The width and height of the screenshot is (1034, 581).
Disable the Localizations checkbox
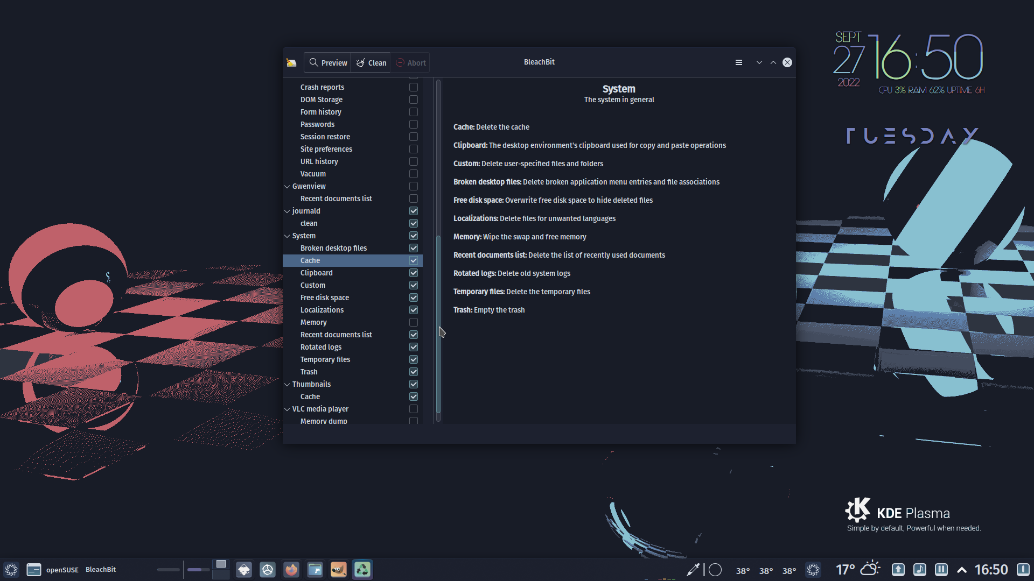[414, 310]
